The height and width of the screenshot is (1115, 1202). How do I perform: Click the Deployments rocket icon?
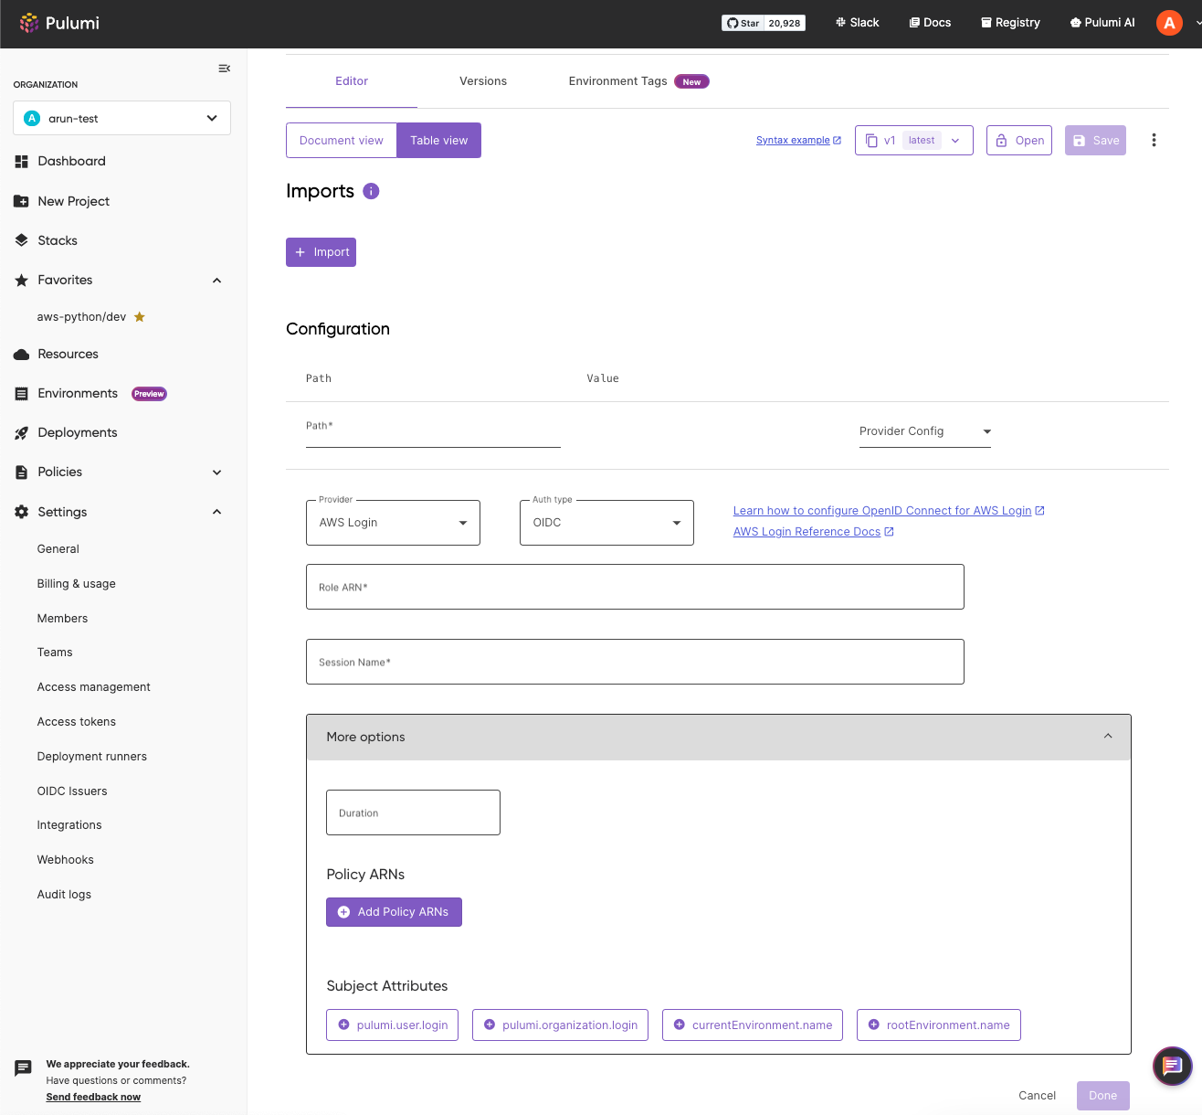(22, 433)
